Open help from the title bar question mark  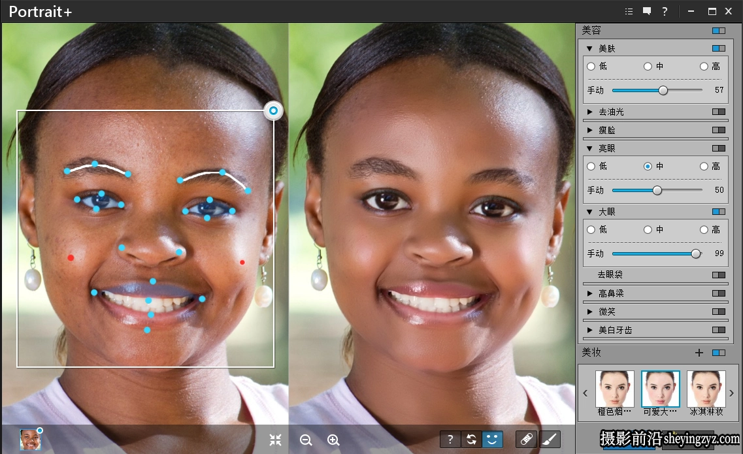tap(665, 11)
